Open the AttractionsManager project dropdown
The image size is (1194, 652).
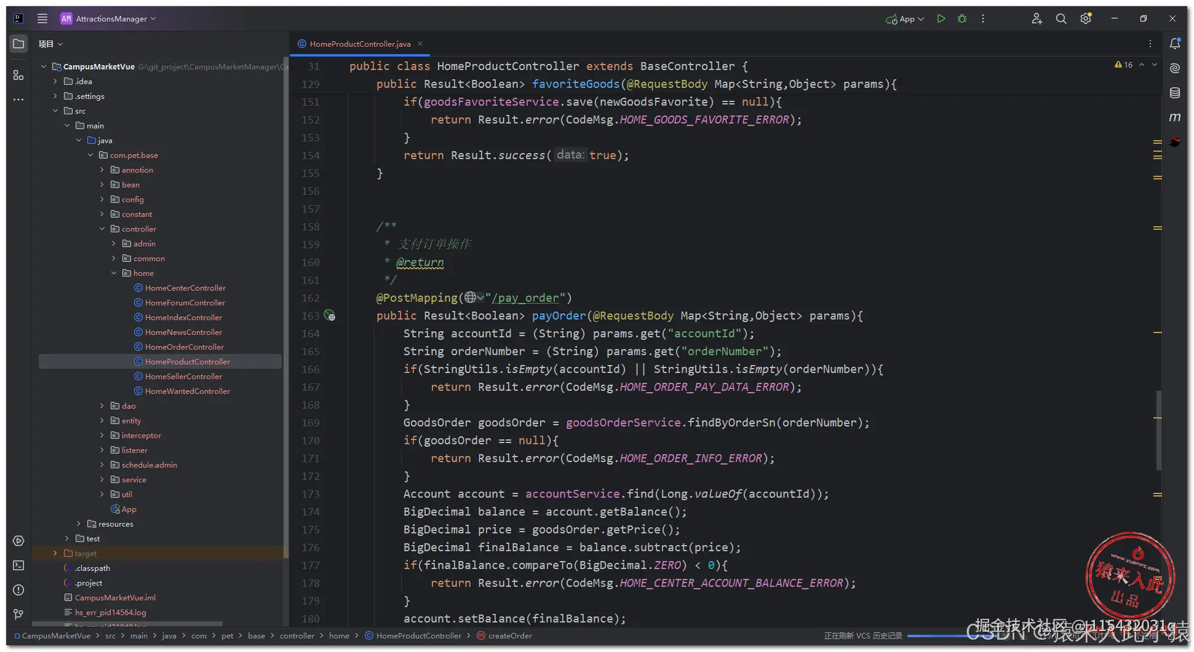point(108,18)
